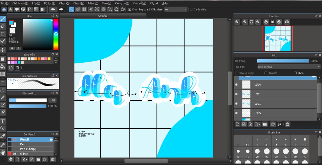Viewport: 322px width, 165px height.
Task: Hide the Lớp4 layer
Action: (236, 84)
